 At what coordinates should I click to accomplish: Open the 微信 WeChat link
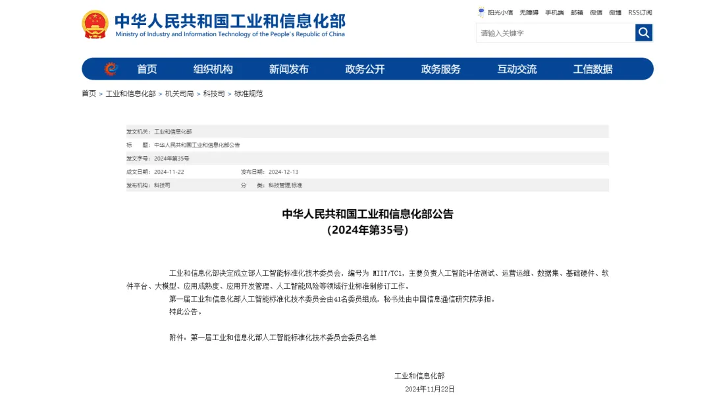[x=594, y=11]
